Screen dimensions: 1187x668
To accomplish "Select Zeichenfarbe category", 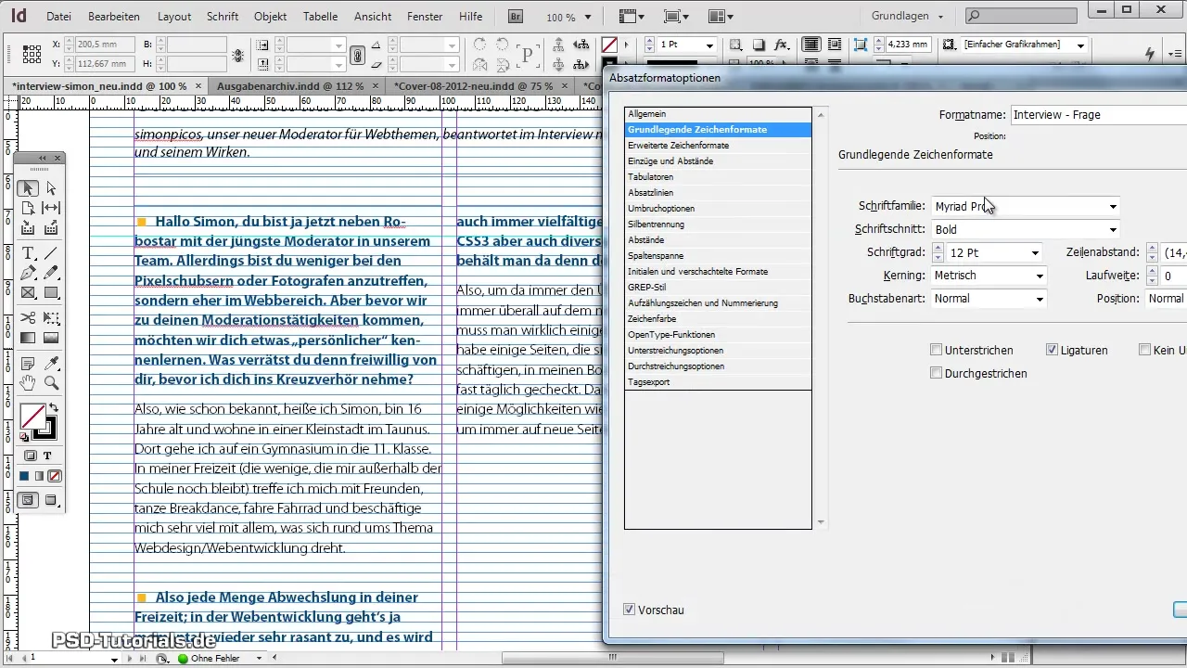I will (x=718, y=318).
